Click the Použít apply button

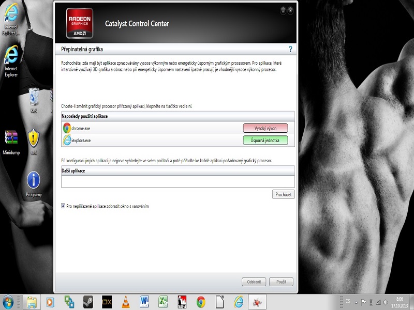(x=282, y=282)
